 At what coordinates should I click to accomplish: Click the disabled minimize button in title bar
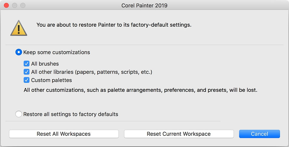pyautogui.click(x=14, y=5)
